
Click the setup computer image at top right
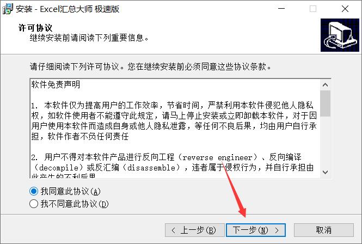coord(340,35)
